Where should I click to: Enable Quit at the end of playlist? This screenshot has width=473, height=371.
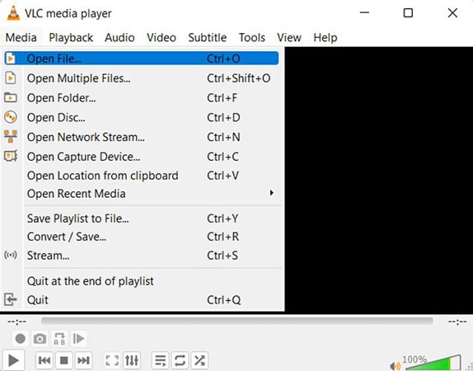tap(142, 281)
